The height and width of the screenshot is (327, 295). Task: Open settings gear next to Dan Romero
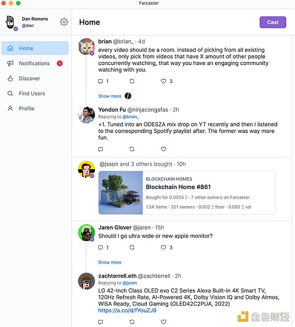[x=64, y=22]
